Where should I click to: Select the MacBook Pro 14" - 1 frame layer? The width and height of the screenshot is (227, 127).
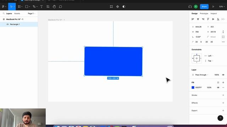(x=19, y=19)
